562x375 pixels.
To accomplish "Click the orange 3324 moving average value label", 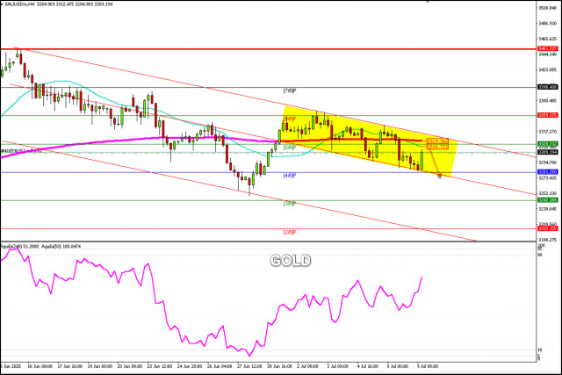I will point(437,141).
